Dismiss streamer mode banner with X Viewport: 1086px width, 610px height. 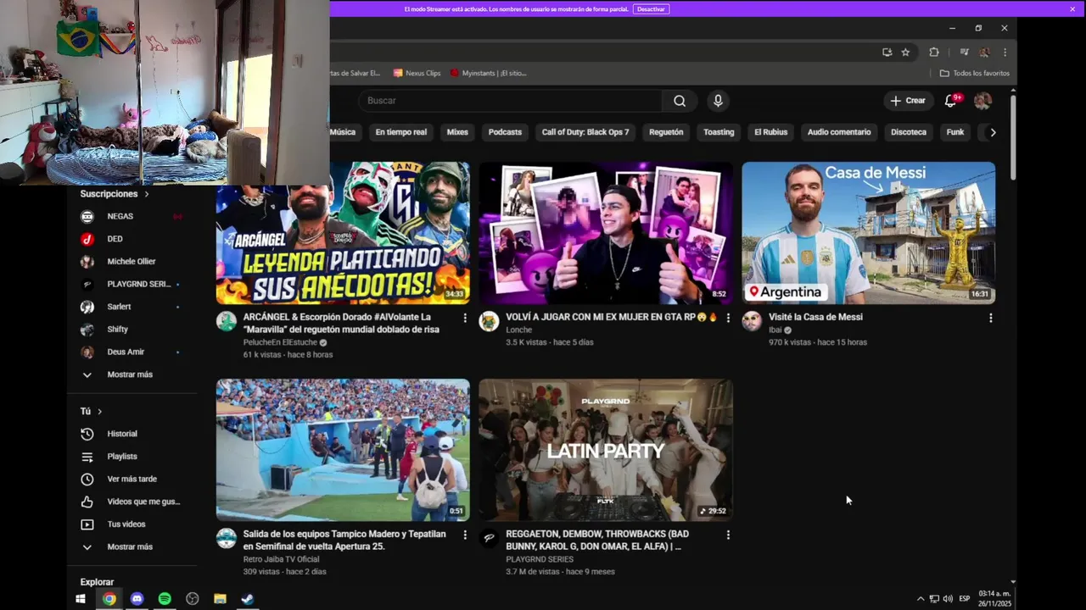pyautogui.click(x=1072, y=9)
